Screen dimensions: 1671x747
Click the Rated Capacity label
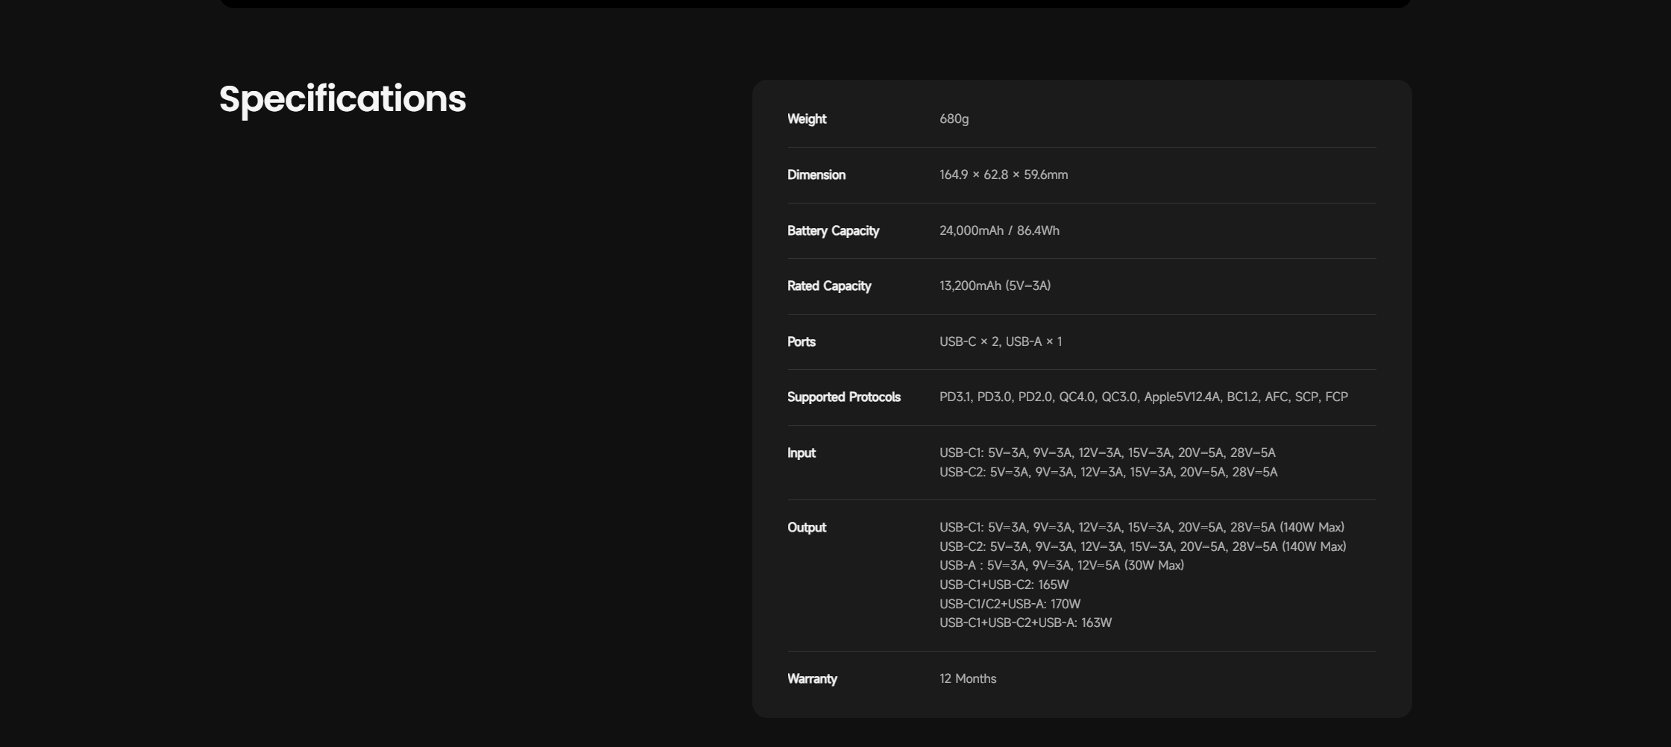point(829,286)
